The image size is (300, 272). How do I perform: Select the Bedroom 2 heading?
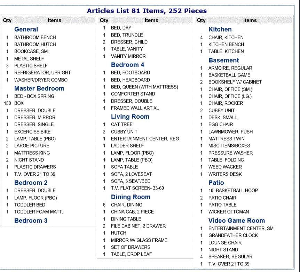[31, 183]
